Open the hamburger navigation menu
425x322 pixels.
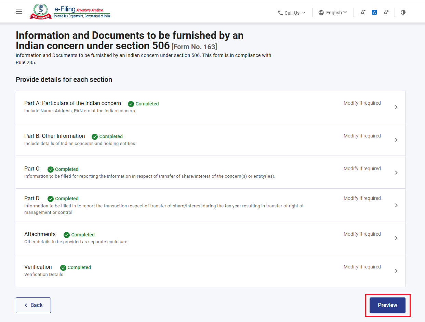coord(19,12)
